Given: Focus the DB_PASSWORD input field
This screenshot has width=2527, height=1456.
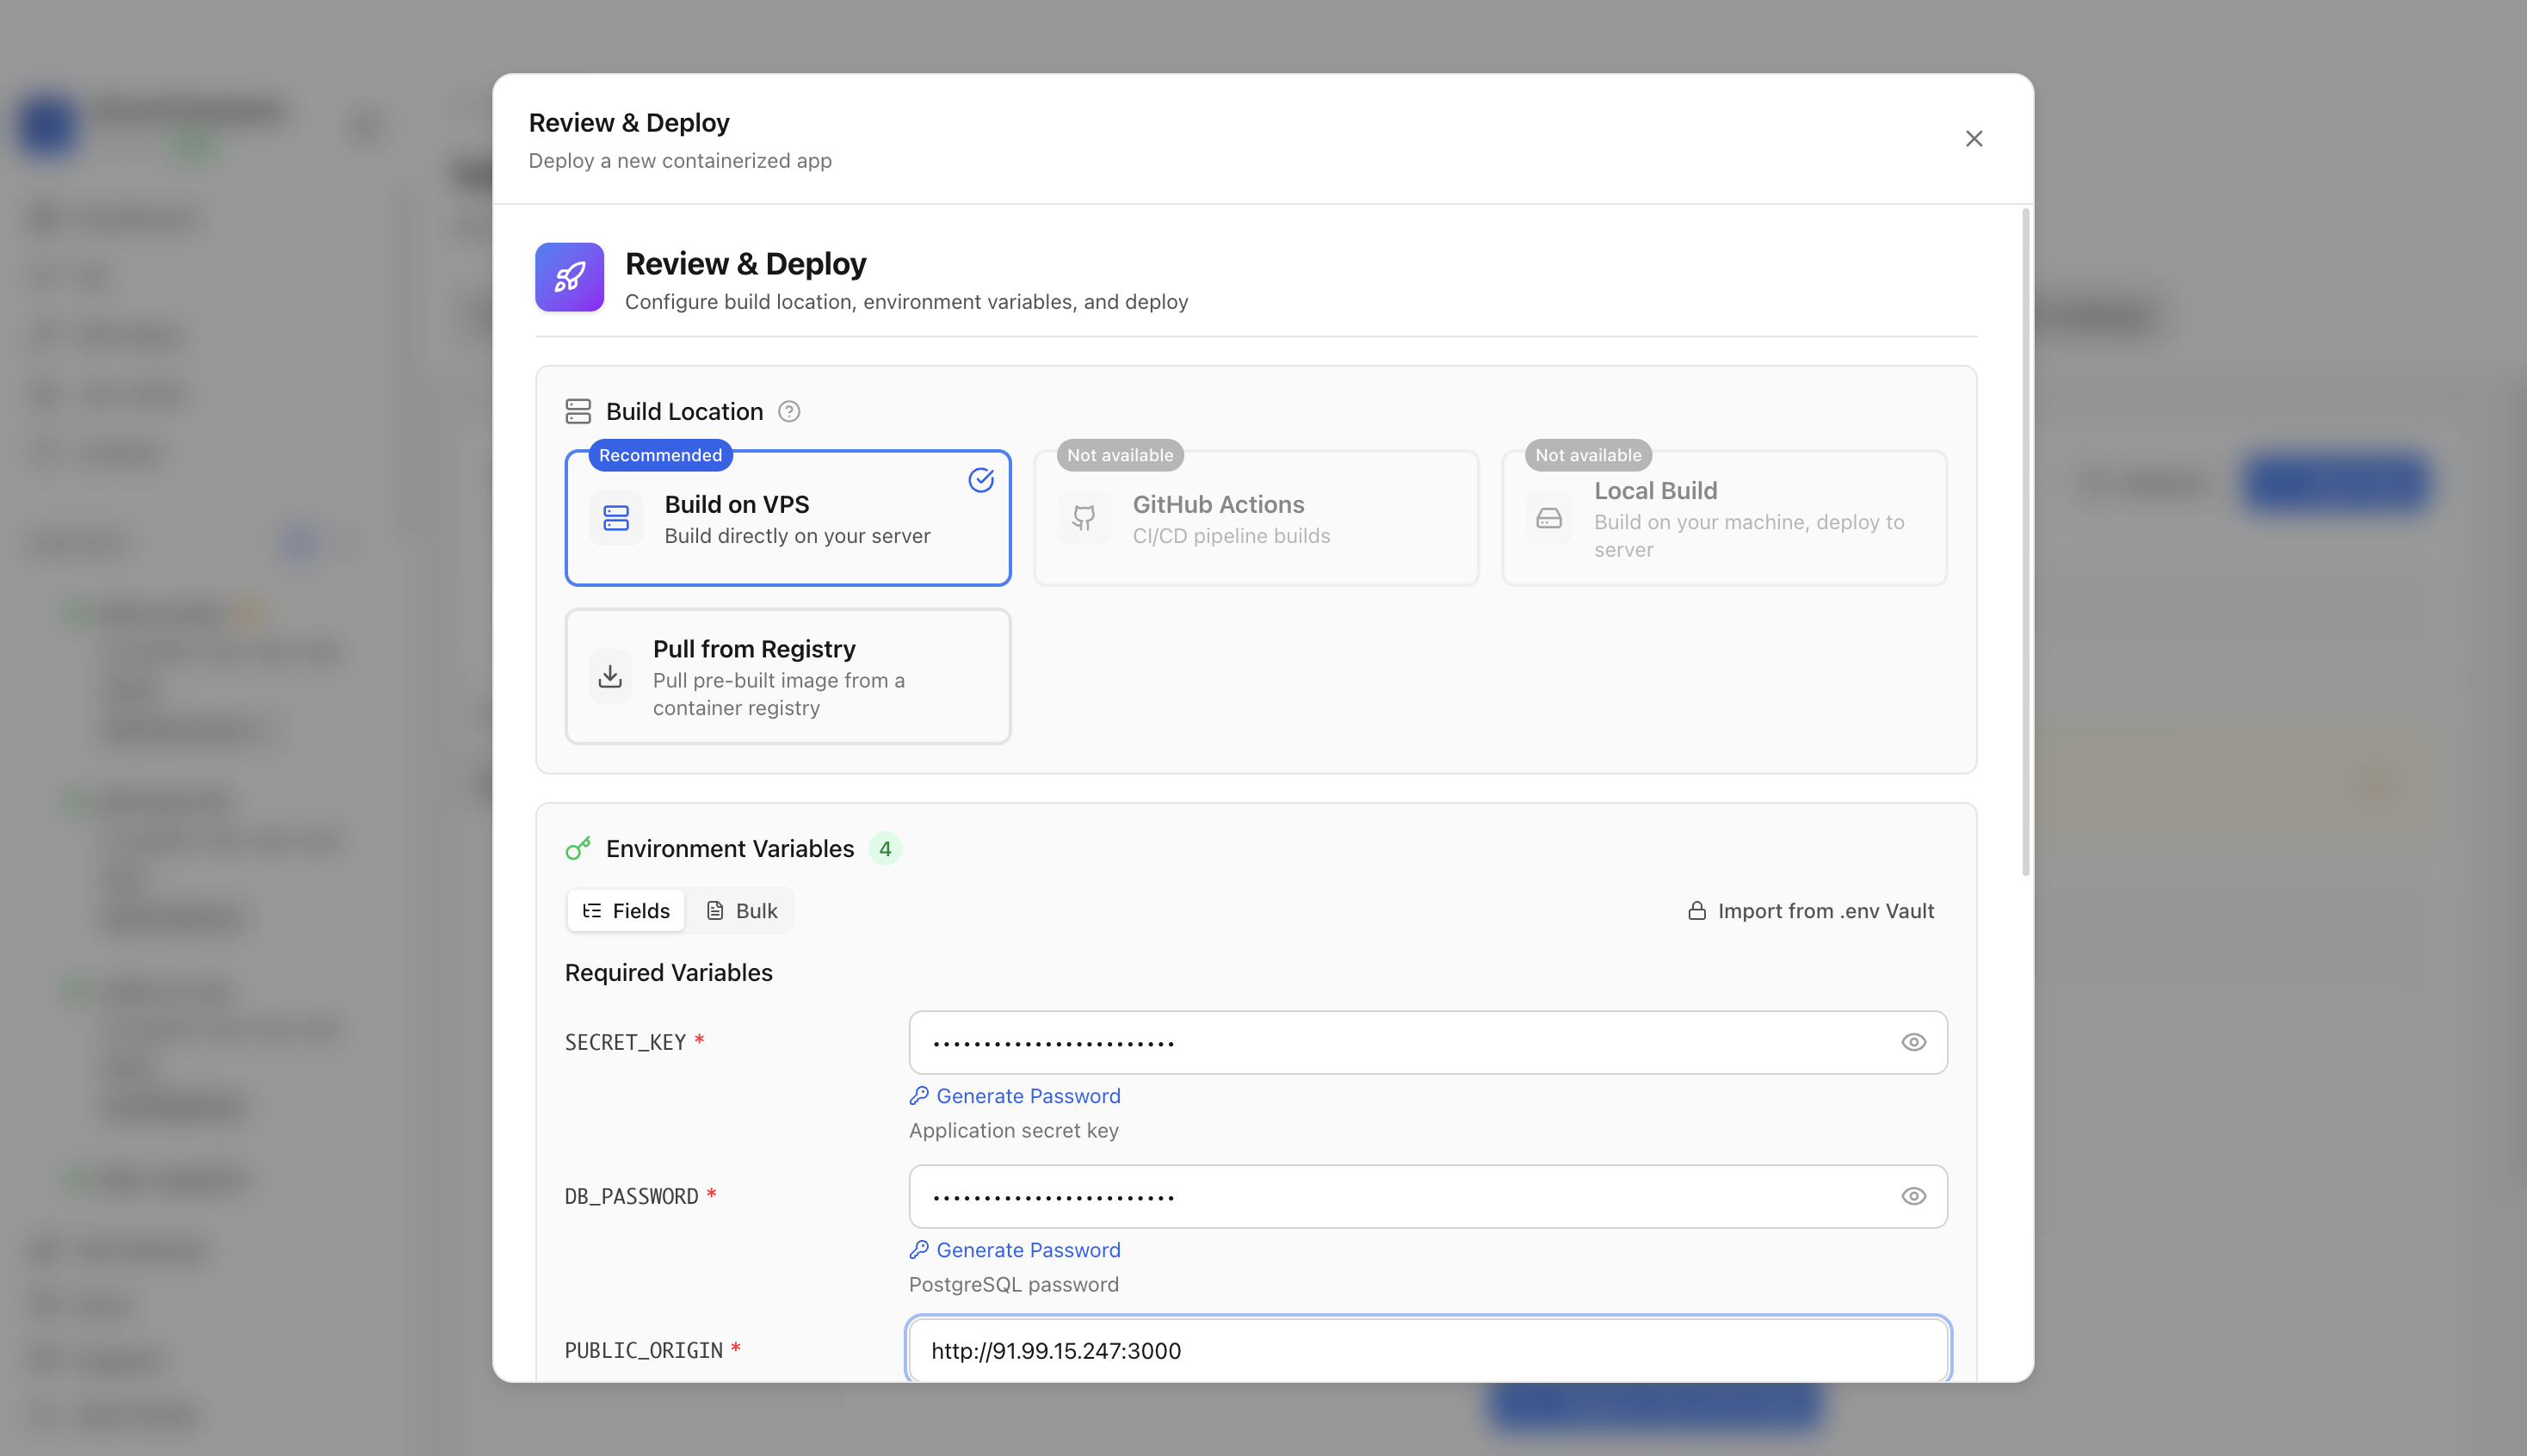Looking at the screenshot, I should pyautogui.click(x=1428, y=1197).
